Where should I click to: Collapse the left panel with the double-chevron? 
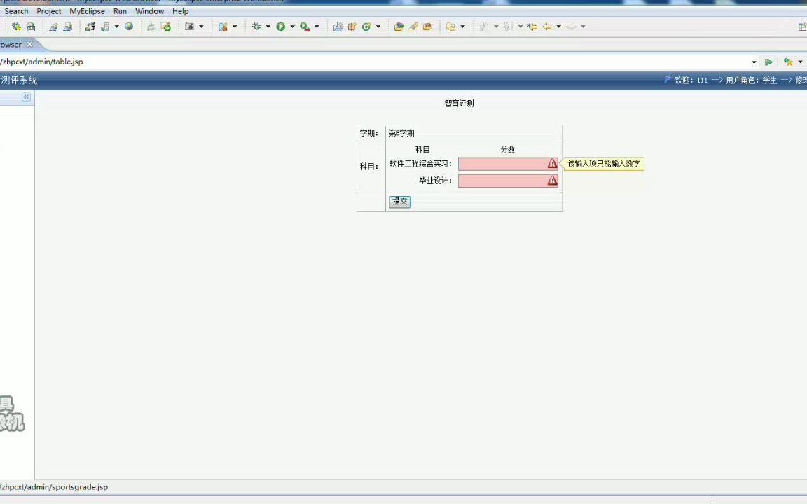pos(25,97)
